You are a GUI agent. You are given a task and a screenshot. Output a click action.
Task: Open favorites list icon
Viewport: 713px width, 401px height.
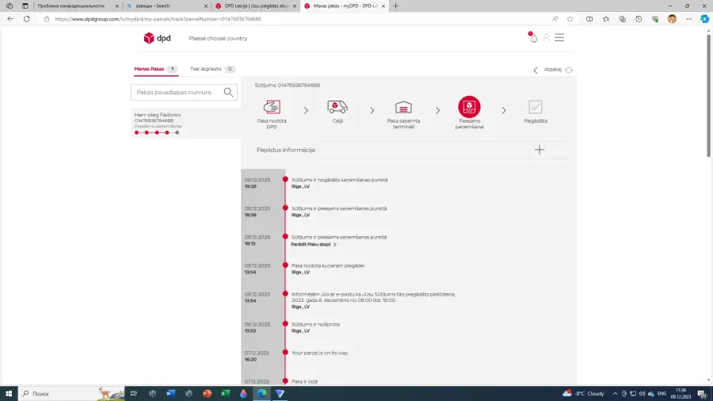(606, 19)
